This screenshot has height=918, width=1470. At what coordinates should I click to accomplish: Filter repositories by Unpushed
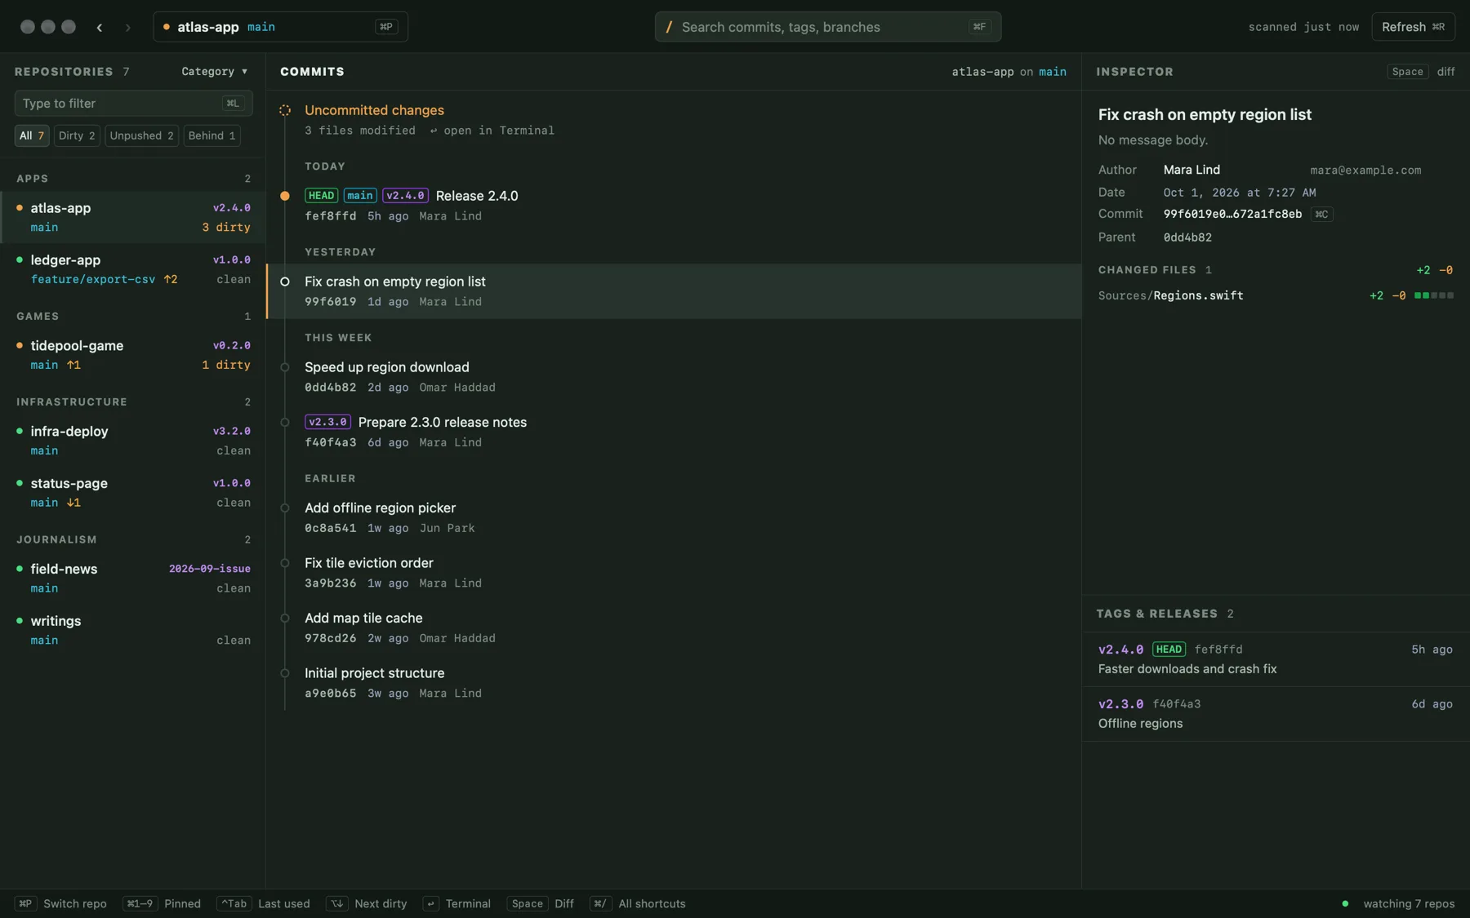point(141,135)
